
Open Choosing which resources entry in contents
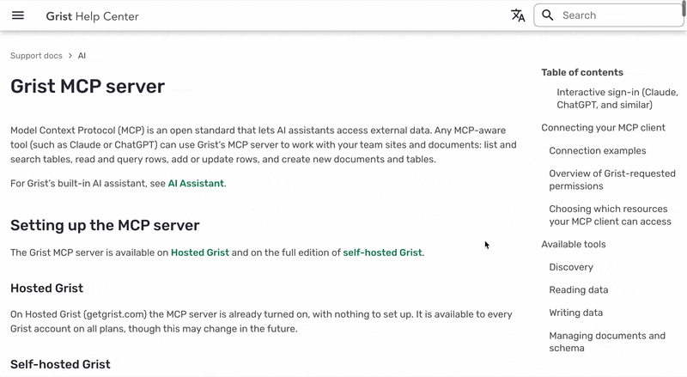pyautogui.click(x=610, y=216)
